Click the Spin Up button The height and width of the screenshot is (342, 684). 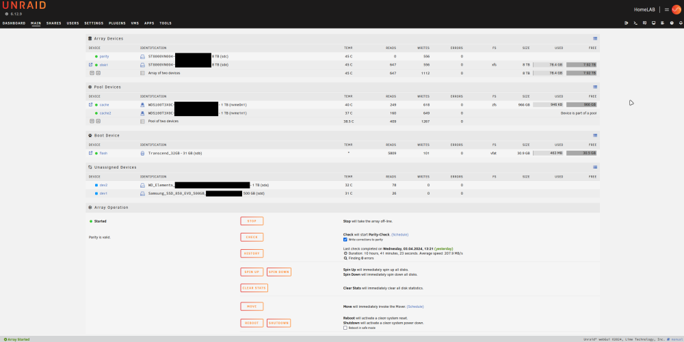click(252, 272)
